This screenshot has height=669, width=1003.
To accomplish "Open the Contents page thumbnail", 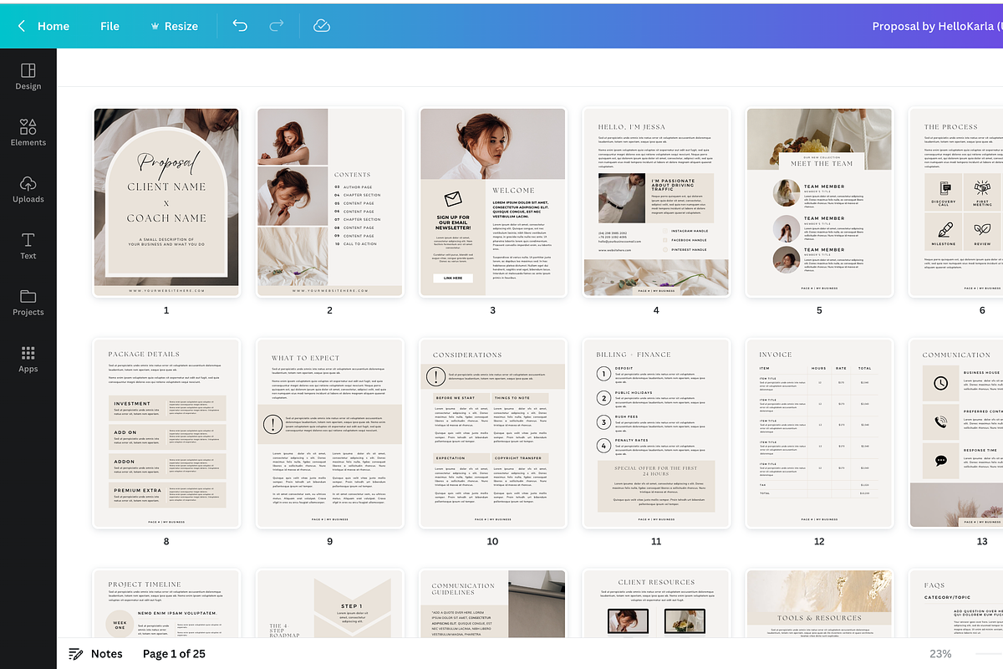I will coord(328,202).
